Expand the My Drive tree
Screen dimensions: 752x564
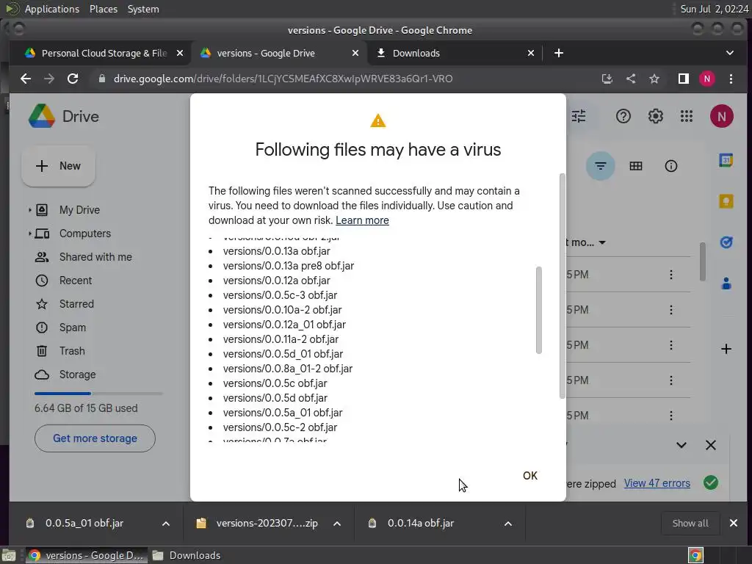pyautogui.click(x=29, y=209)
